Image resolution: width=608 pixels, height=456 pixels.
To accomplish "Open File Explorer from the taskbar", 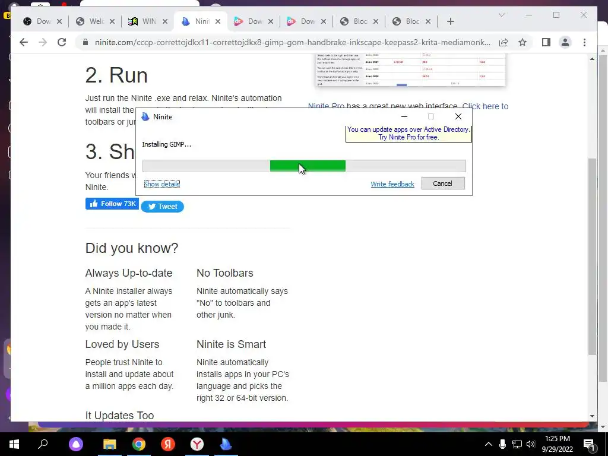I will [109, 444].
